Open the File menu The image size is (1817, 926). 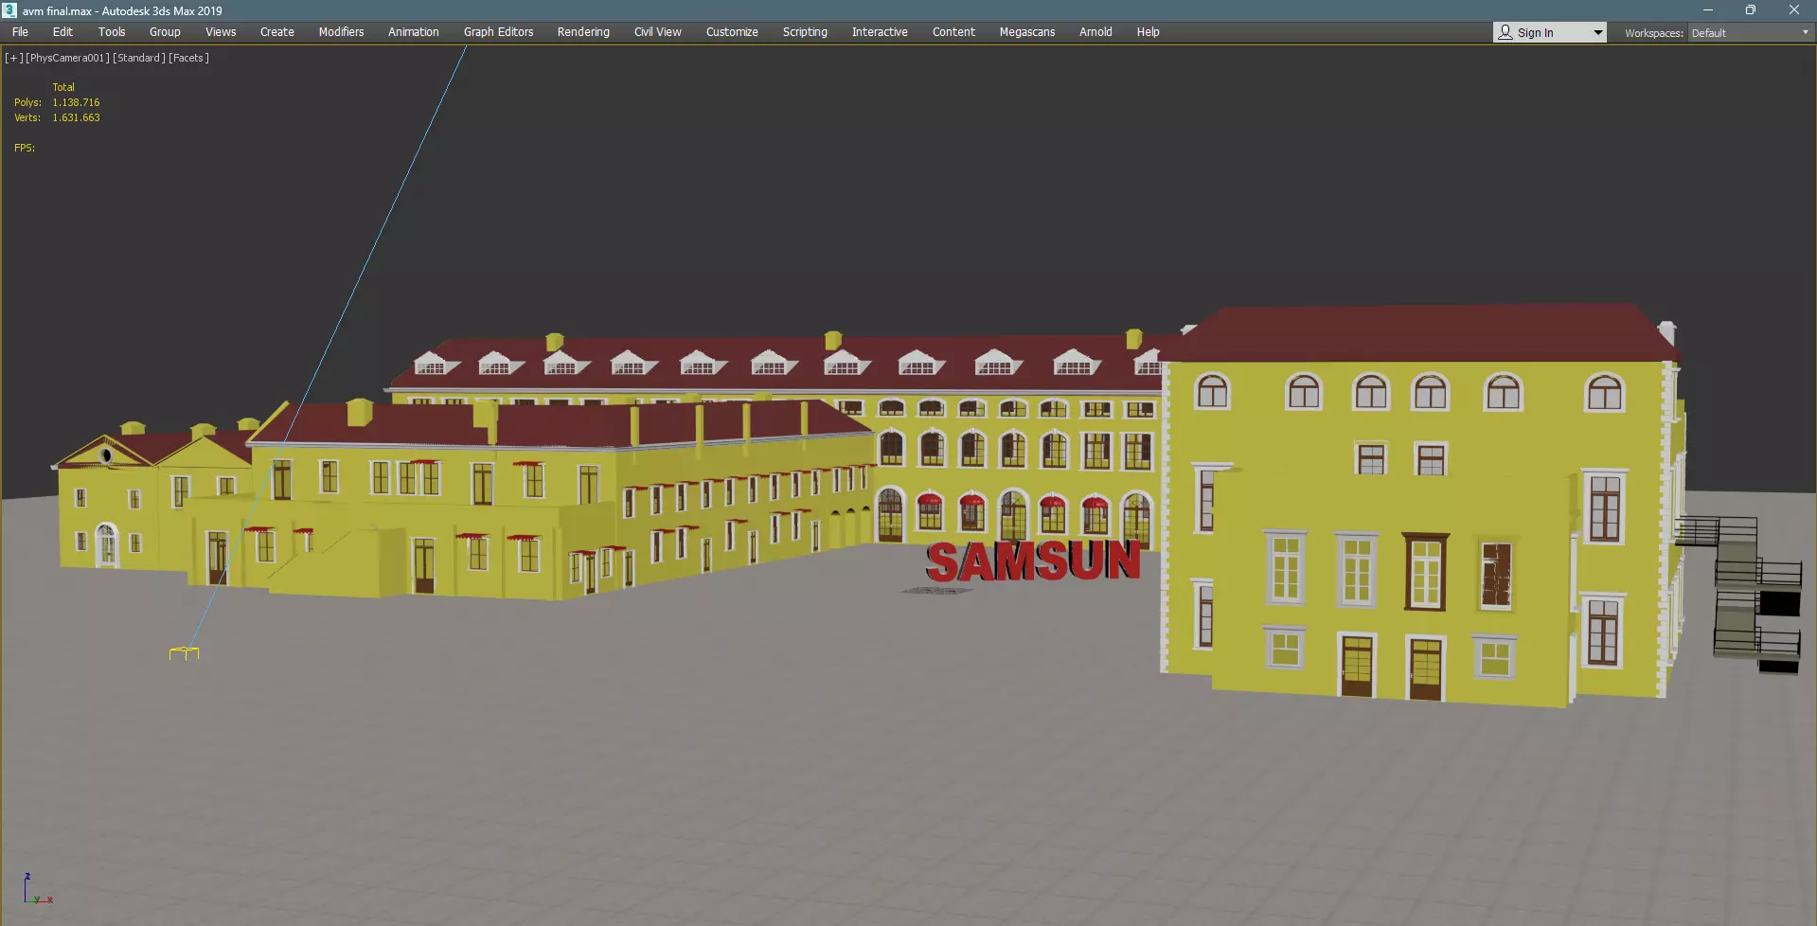point(20,32)
